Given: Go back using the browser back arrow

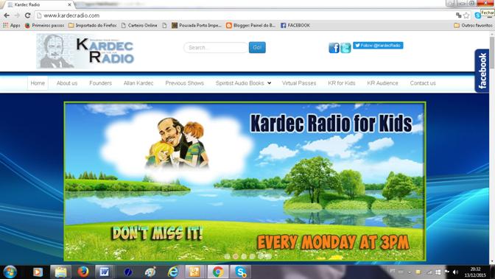Looking at the screenshot, I should point(7,15).
